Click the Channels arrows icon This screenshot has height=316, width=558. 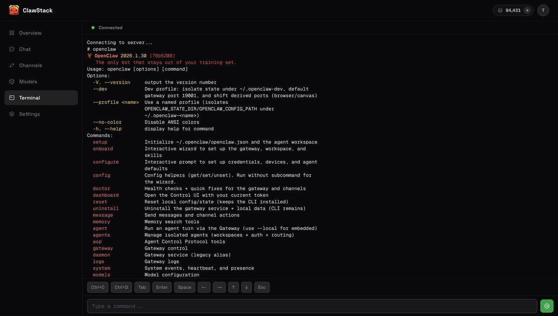(x=12, y=66)
